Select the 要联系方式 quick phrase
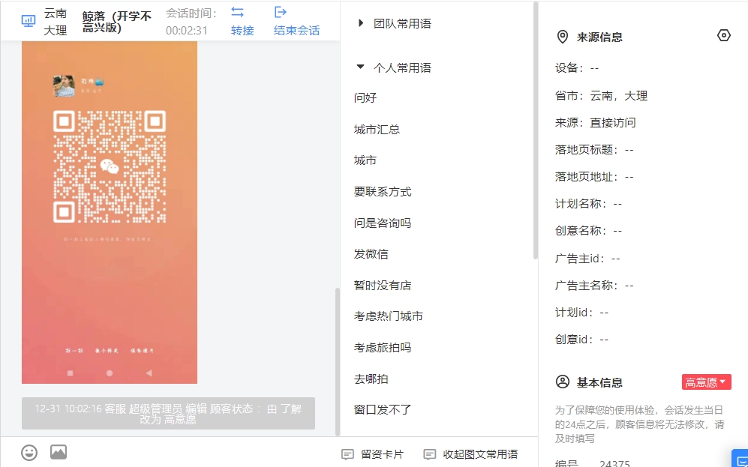Screen dimensions: 748x467 (383, 192)
